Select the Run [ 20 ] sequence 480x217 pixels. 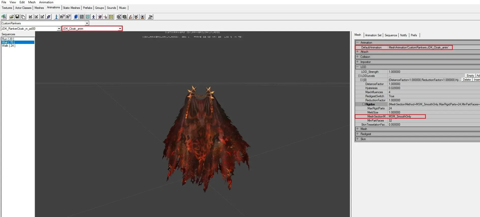pyautogui.click(x=18, y=39)
